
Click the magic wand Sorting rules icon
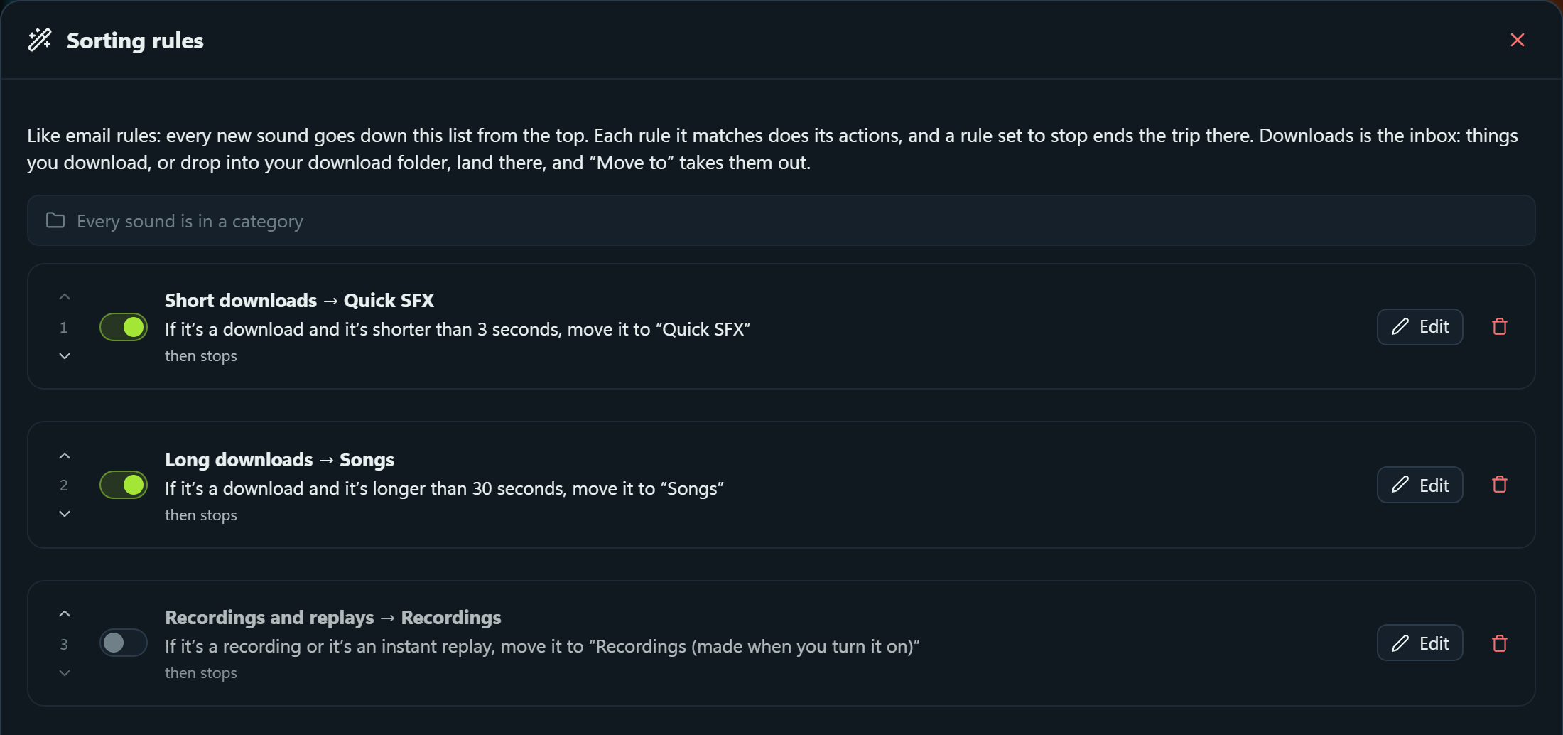tap(40, 40)
